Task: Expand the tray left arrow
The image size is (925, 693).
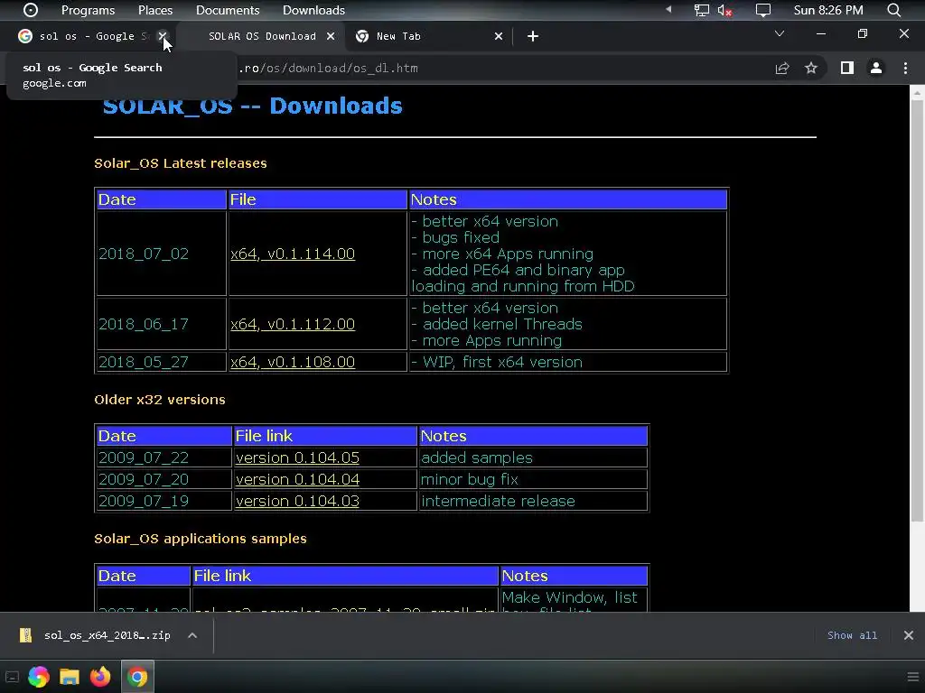Action: pyautogui.click(x=668, y=9)
